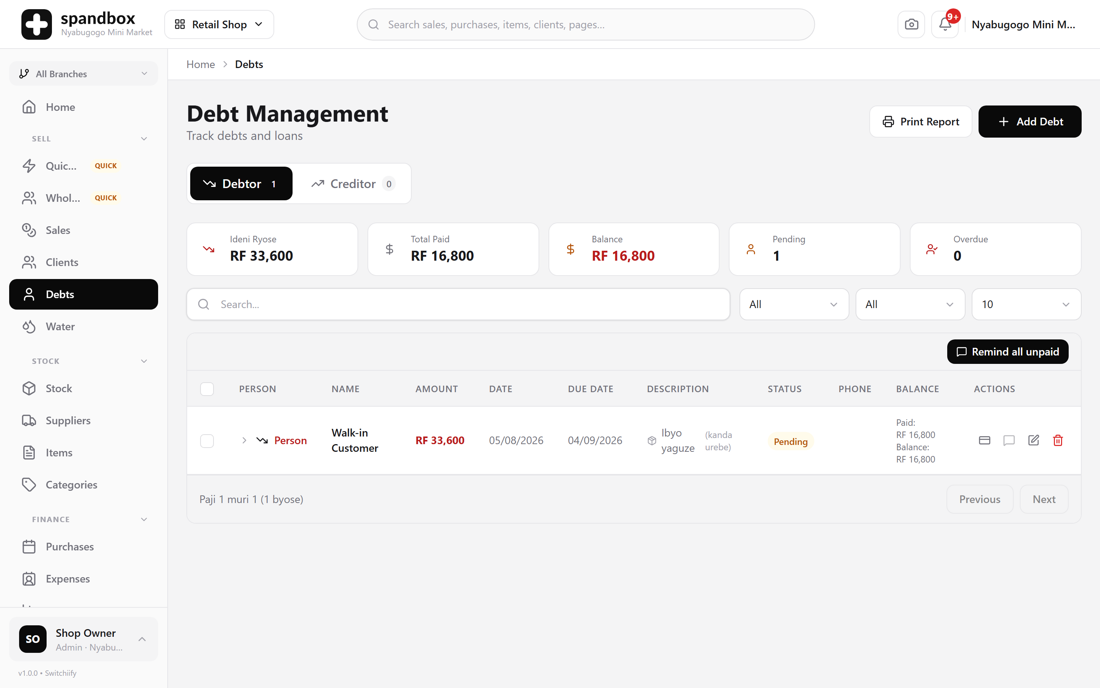Click the Stock box icon

(29, 388)
